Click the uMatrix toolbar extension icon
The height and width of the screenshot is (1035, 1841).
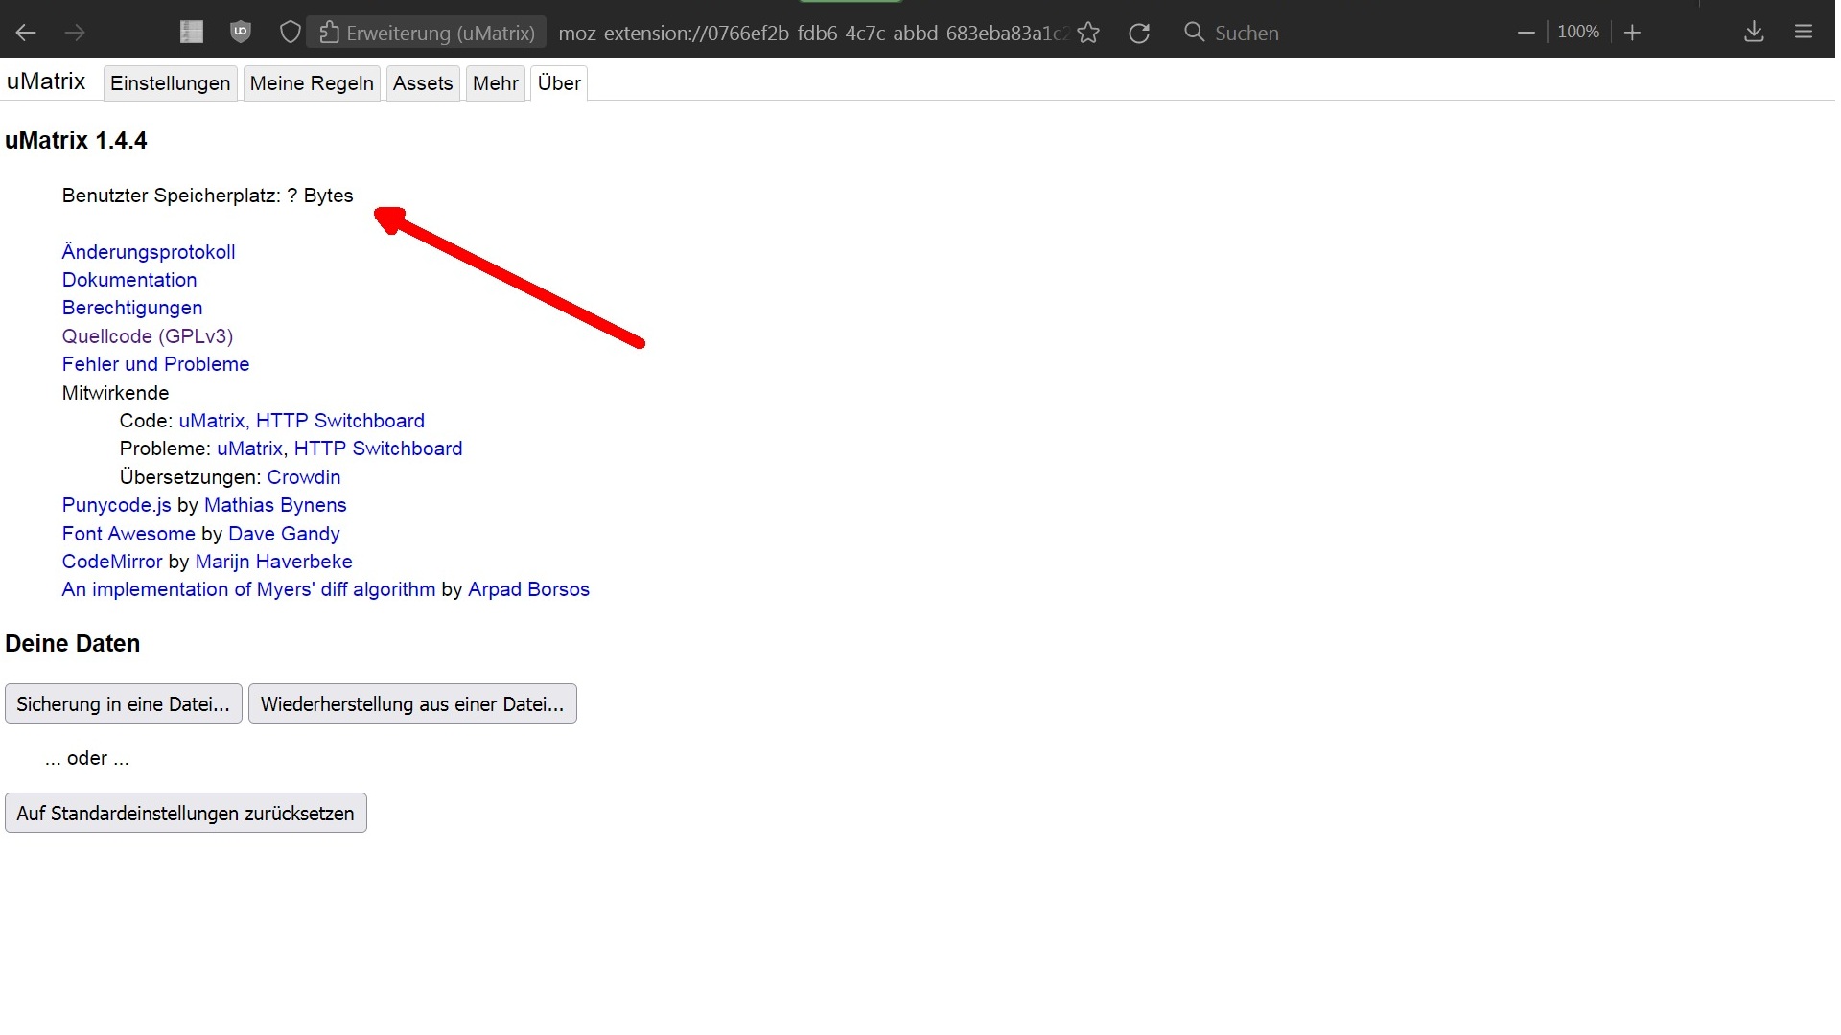click(x=192, y=33)
